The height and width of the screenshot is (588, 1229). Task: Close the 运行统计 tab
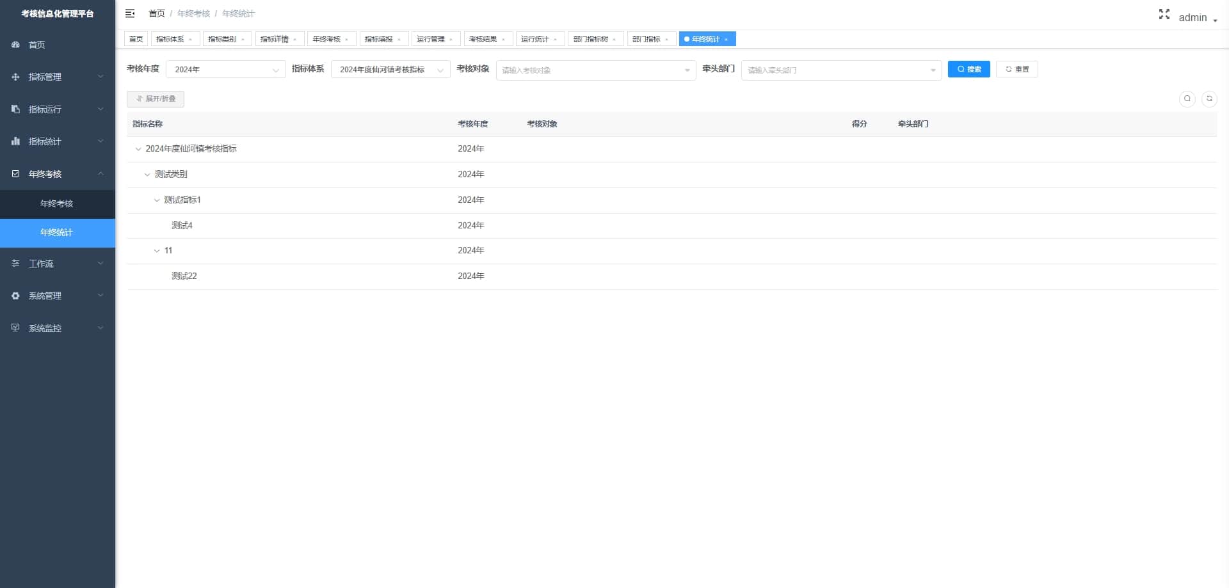coord(556,40)
